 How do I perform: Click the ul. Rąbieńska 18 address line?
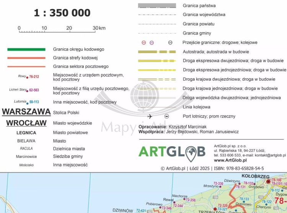(x=240, y=151)
